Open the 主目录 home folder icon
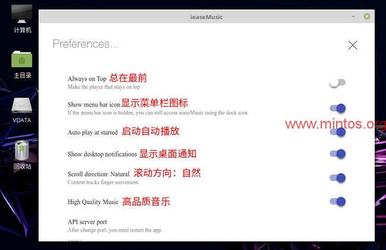Image resolution: width=386 pixels, height=250 pixels. pos(22,65)
